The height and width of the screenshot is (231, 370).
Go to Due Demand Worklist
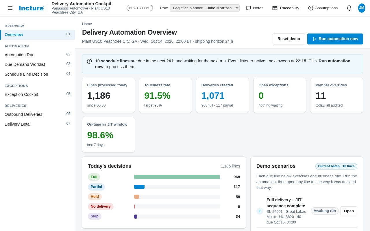point(38,64)
